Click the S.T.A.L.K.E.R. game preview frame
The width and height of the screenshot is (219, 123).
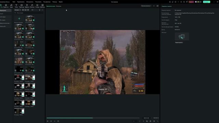[103, 62]
